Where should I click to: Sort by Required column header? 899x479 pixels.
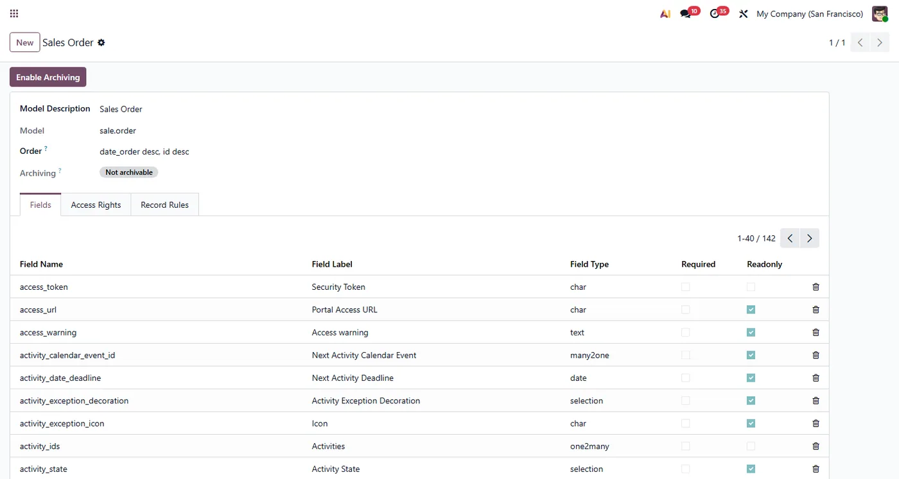click(698, 264)
